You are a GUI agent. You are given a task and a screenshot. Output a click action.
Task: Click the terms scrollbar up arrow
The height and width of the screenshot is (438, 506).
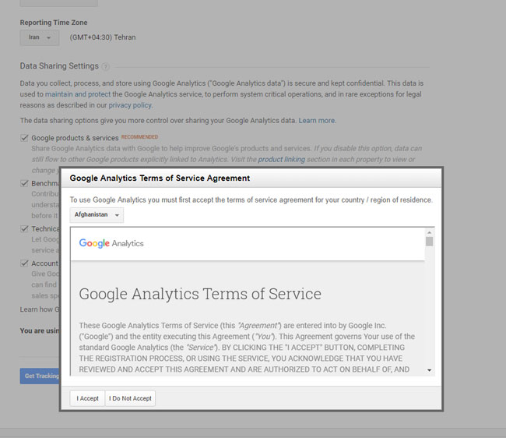(429, 232)
